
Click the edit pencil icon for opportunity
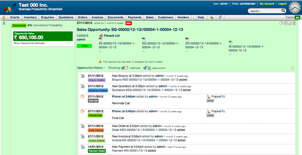click(290, 23)
